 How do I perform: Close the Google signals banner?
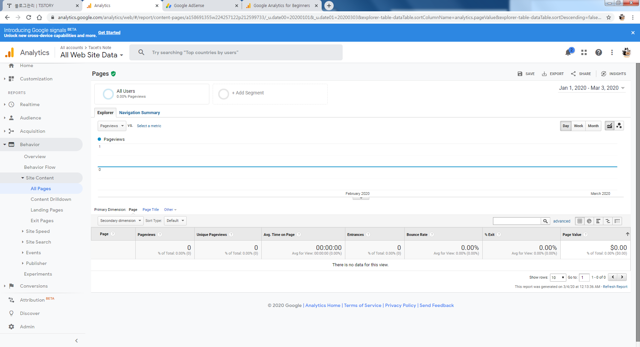633,33
